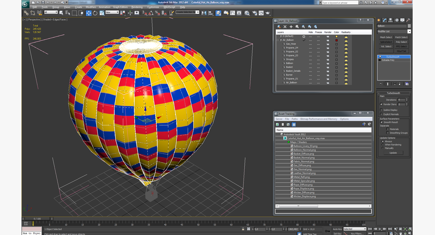435x235 pixels.
Task: Delete highlighted layer using X icon
Action: (x=285, y=27)
